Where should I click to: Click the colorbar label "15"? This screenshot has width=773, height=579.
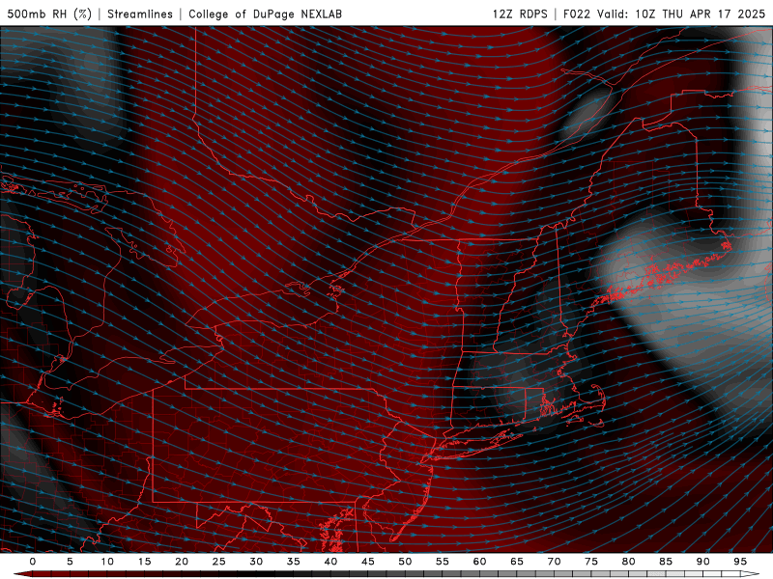tap(144, 562)
